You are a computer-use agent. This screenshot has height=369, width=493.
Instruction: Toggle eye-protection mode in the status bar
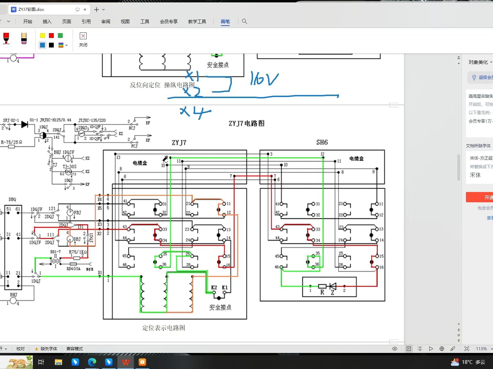[394, 348]
